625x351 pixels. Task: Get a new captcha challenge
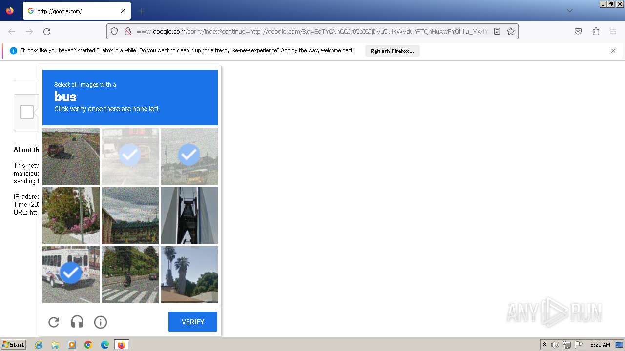(54, 322)
